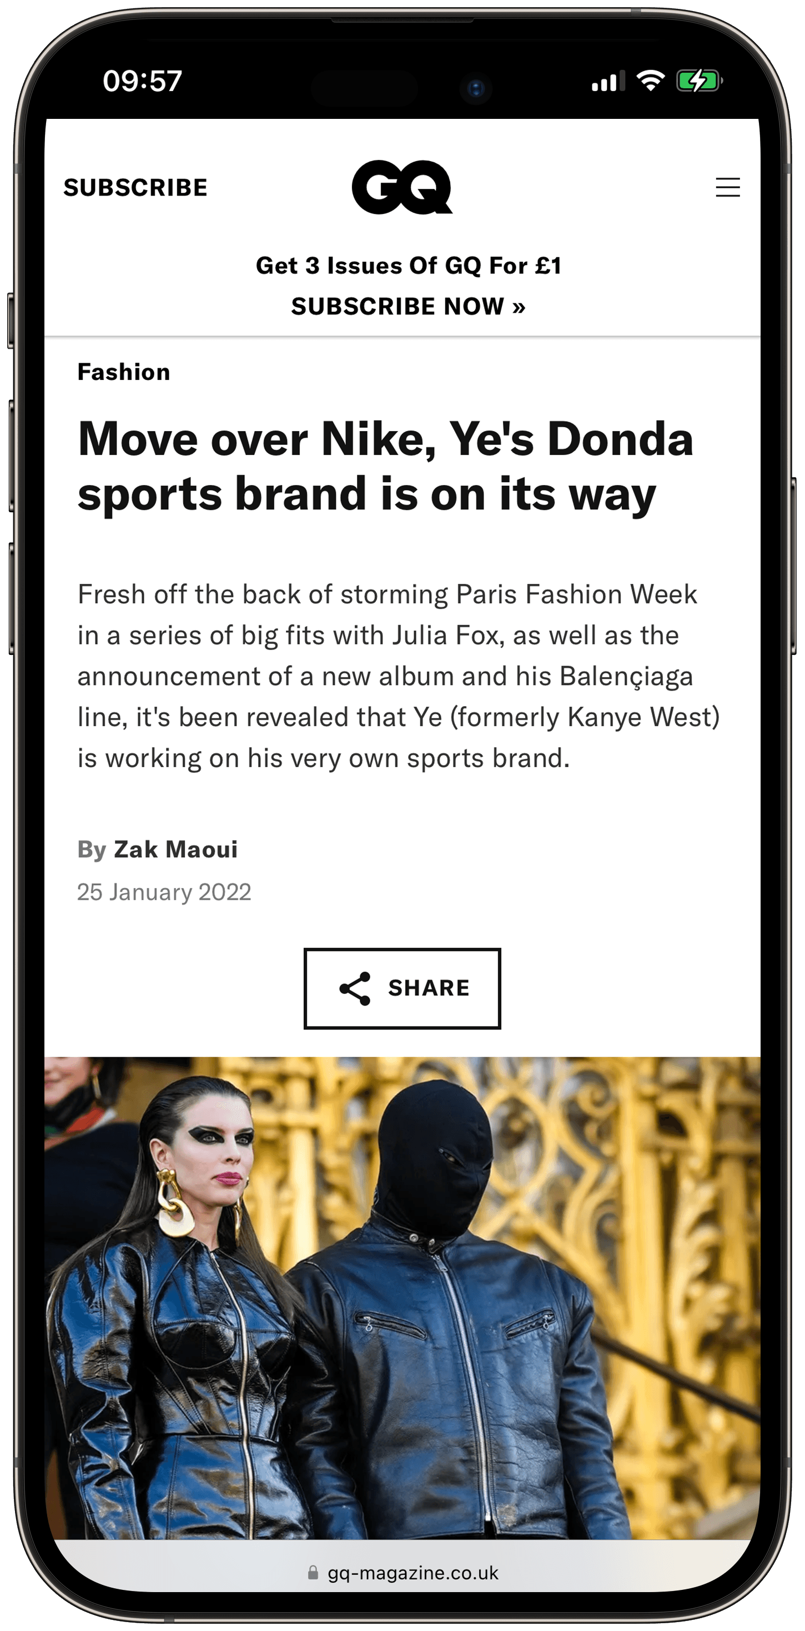The height and width of the screenshot is (1631, 805).
Task: Open the Fashion category link
Action: [124, 372]
